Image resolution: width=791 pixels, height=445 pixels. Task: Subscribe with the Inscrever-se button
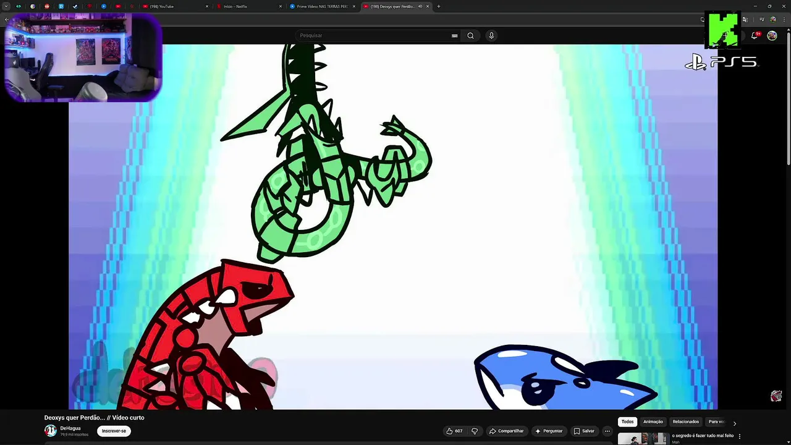coord(114,431)
